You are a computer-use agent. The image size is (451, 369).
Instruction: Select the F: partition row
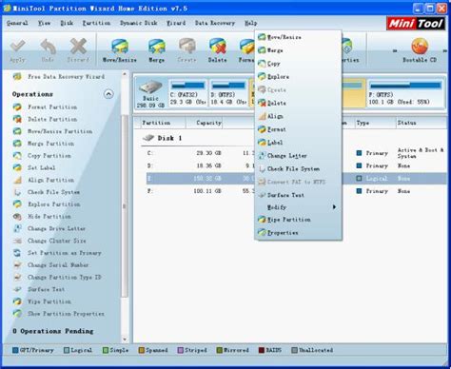297,191
